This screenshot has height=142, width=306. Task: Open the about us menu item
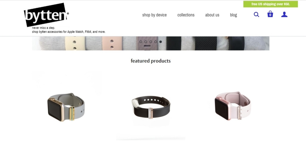point(212,15)
